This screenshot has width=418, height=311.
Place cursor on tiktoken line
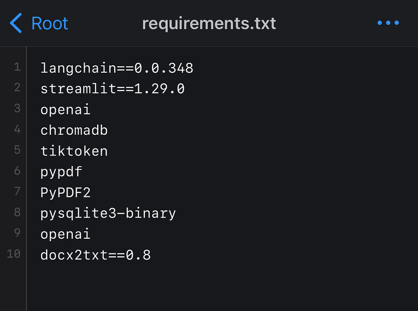(74, 151)
